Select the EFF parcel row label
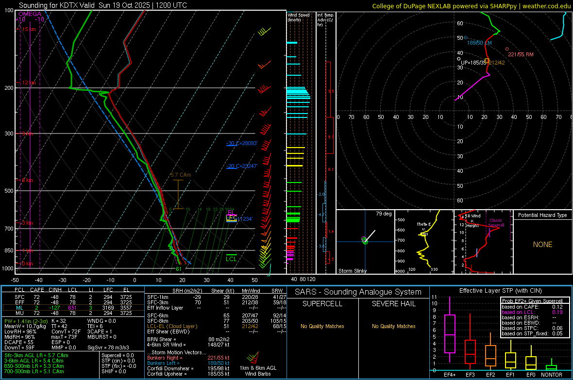 tap(19, 302)
